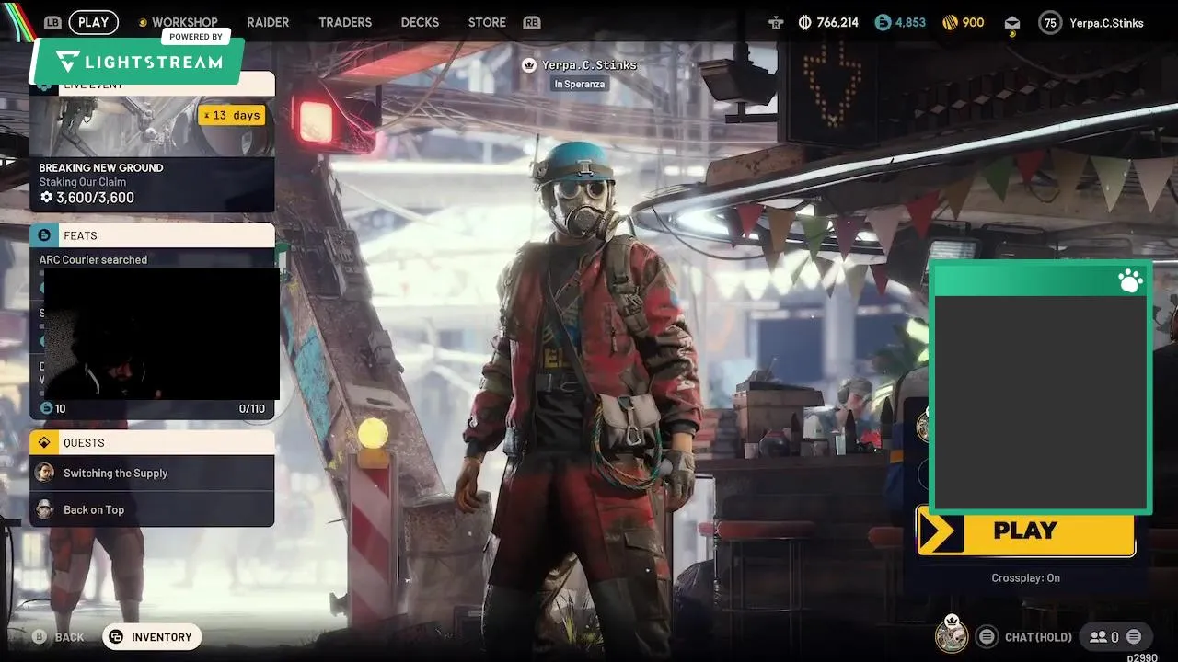Click the 766,214 coin balance

click(x=837, y=22)
